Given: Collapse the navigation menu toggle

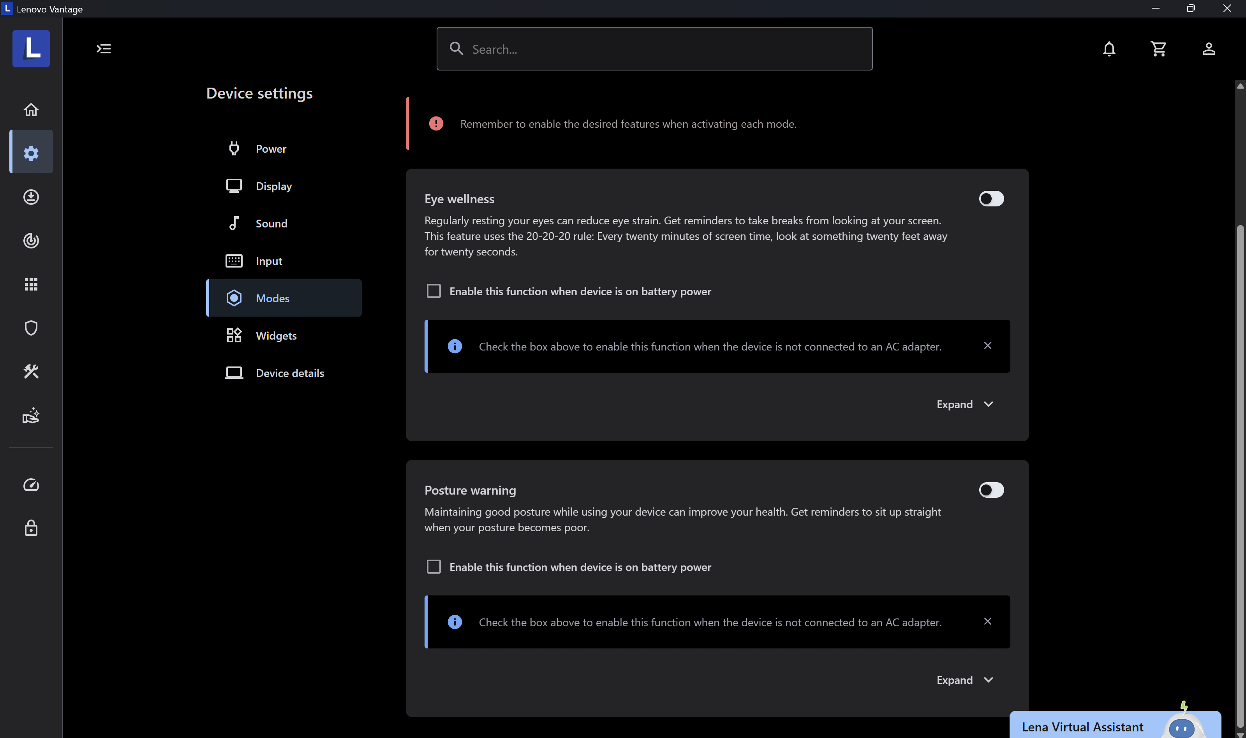Looking at the screenshot, I should tap(104, 49).
